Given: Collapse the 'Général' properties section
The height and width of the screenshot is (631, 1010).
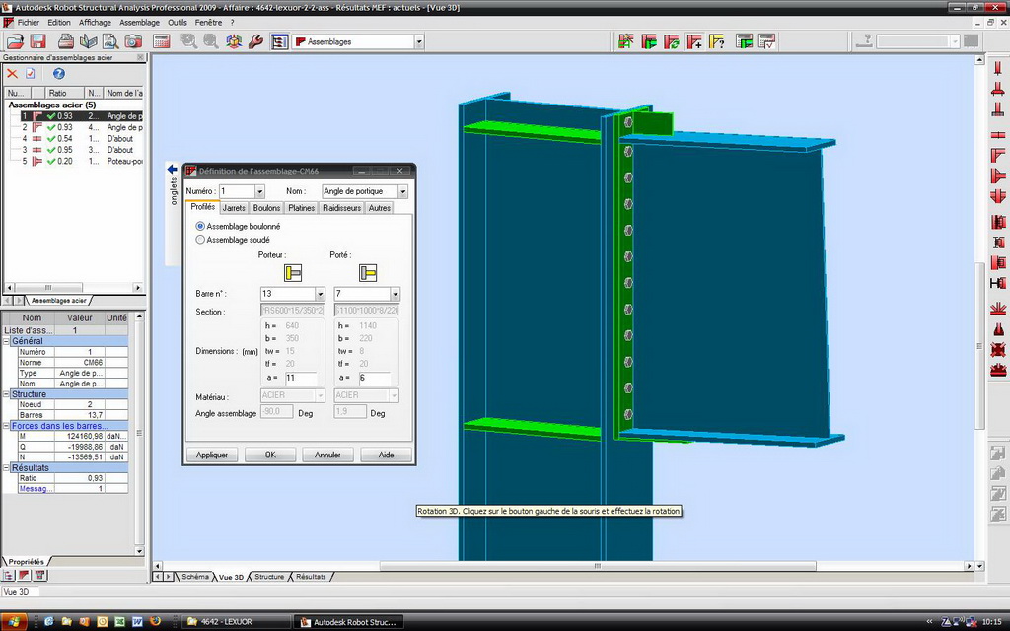Looking at the screenshot, I should [x=6, y=341].
